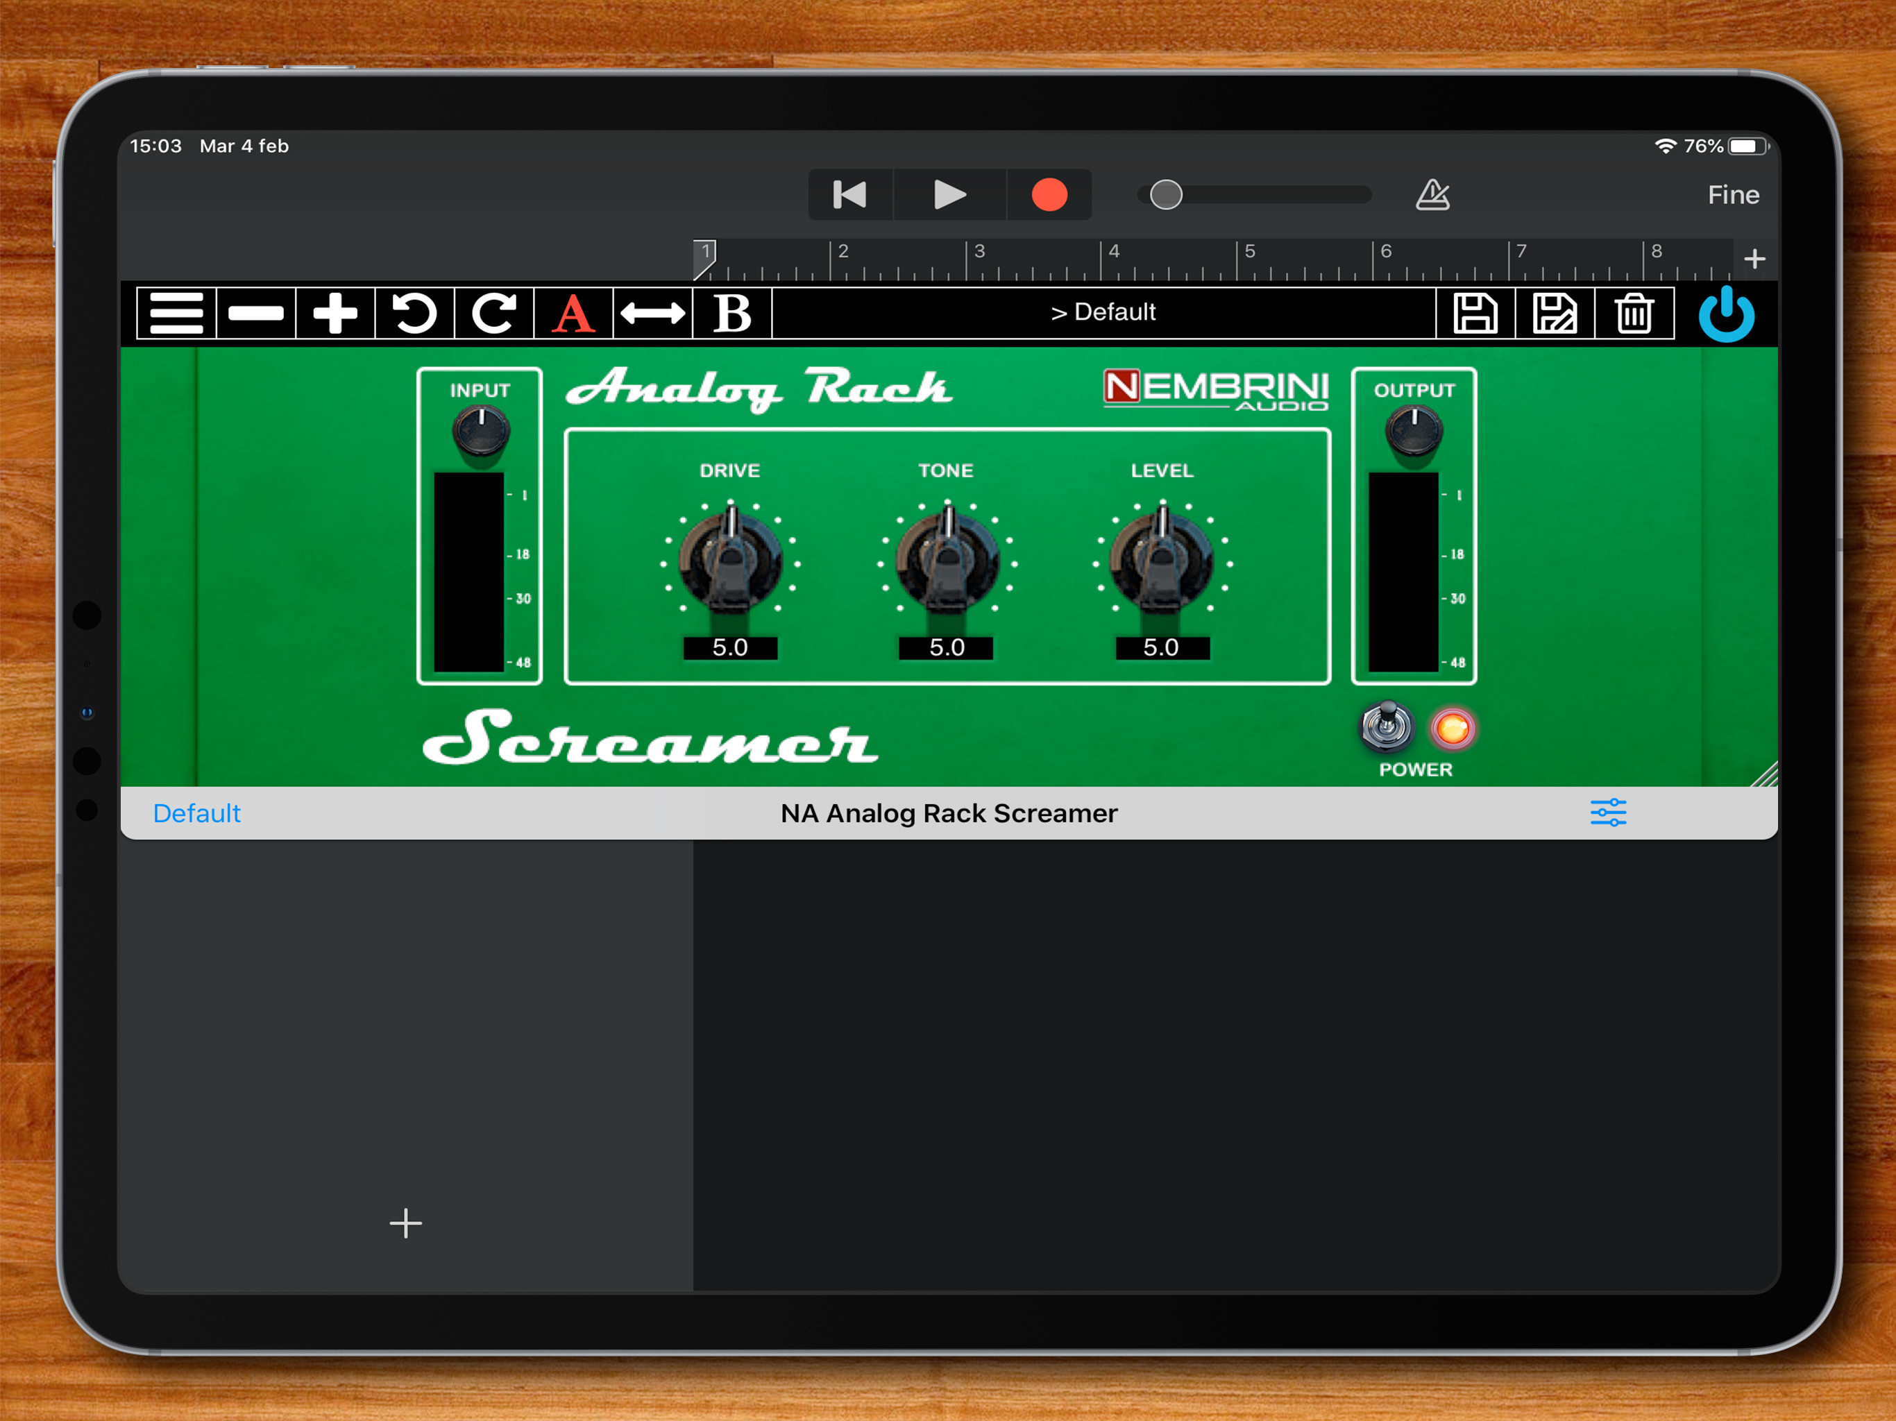This screenshot has width=1896, height=1421.
Task: Click the plus zoom-in icon
Action: 335,314
